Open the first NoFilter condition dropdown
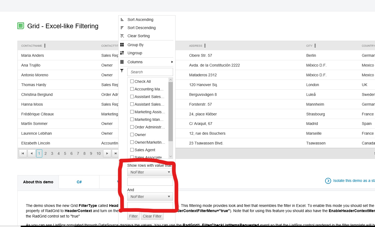The height and width of the screenshot is (227, 375). pyautogui.click(x=150, y=172)
